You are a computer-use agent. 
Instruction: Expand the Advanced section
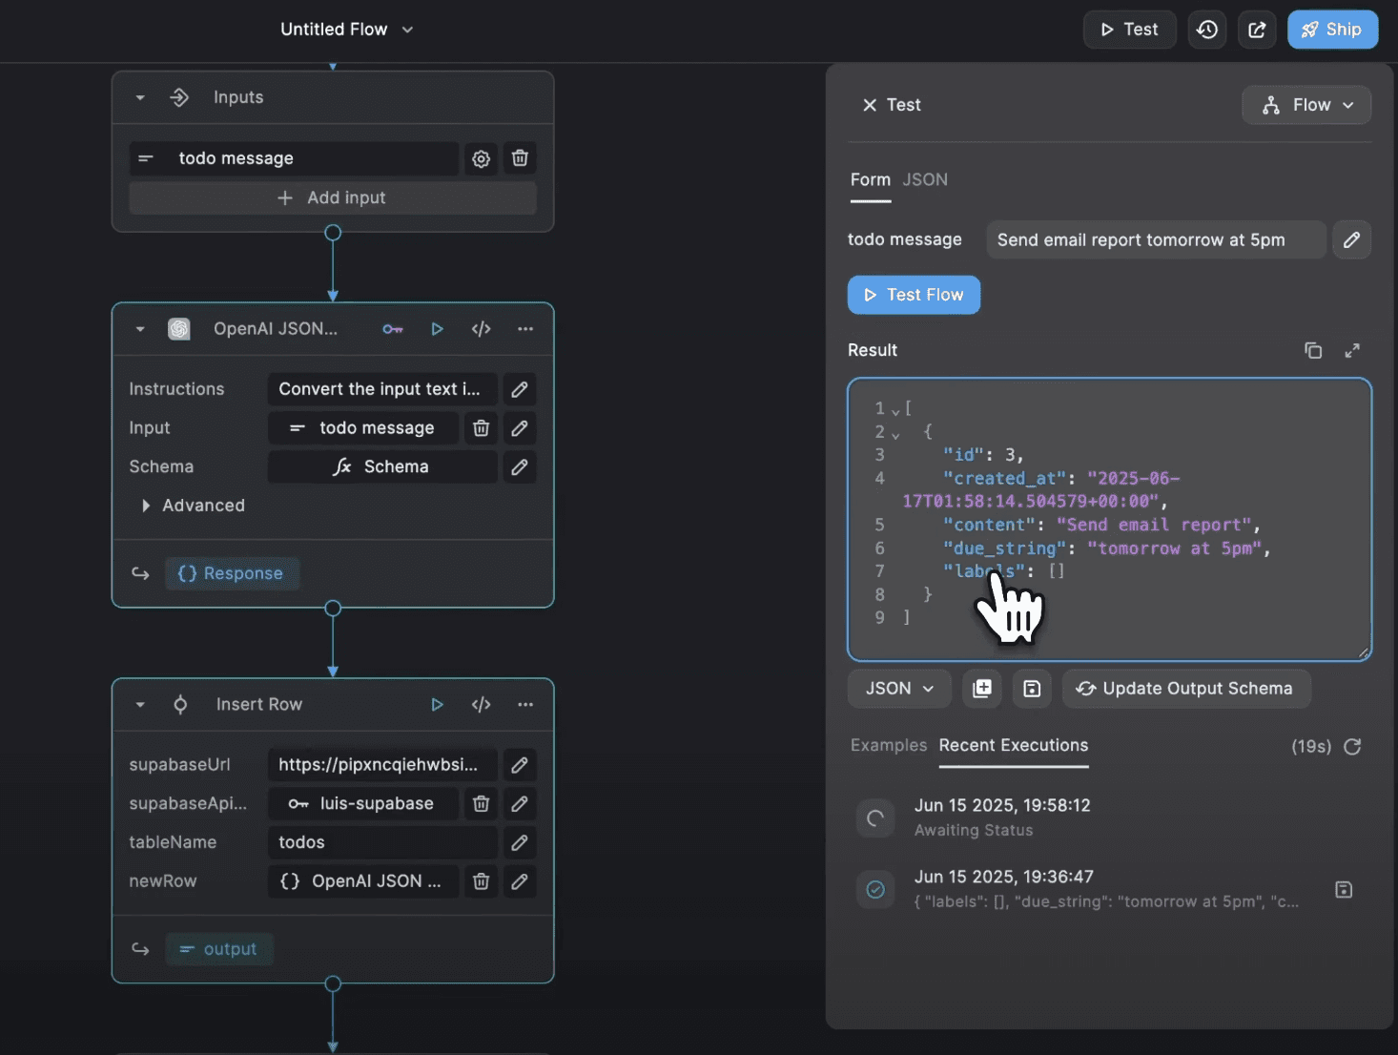click(194, 506)
